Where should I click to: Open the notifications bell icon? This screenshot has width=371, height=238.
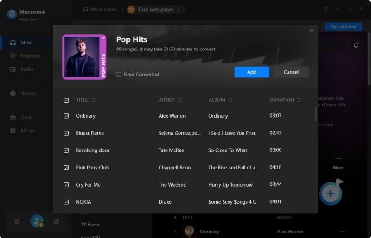pyautogui.click(x=356, y=45)
